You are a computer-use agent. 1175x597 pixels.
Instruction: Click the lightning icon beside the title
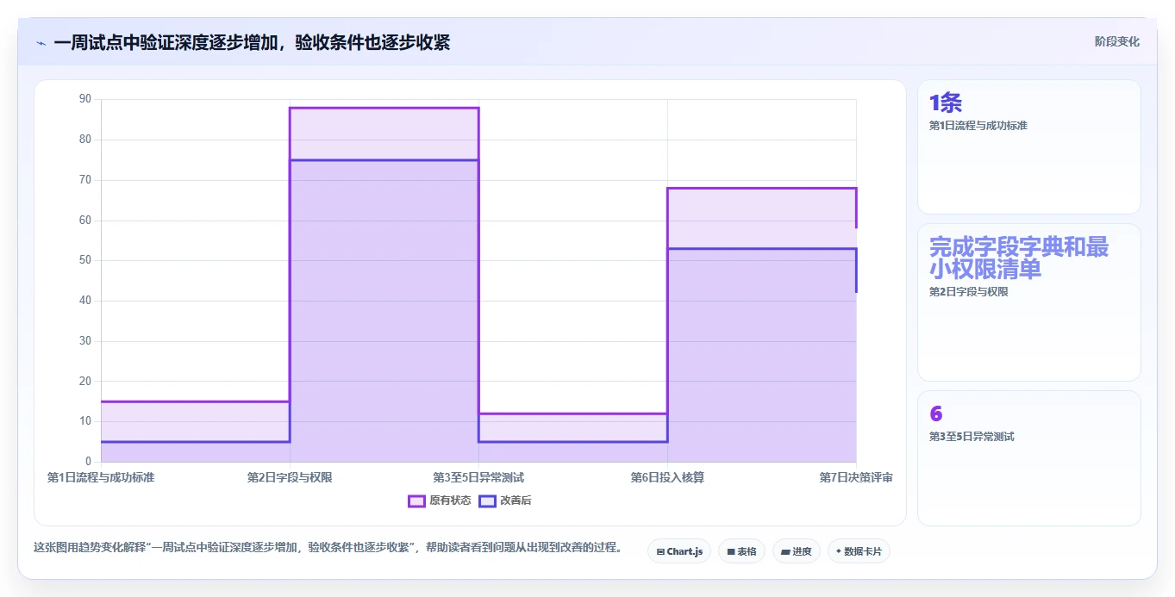pyautogui.click(x=41, y=43)
